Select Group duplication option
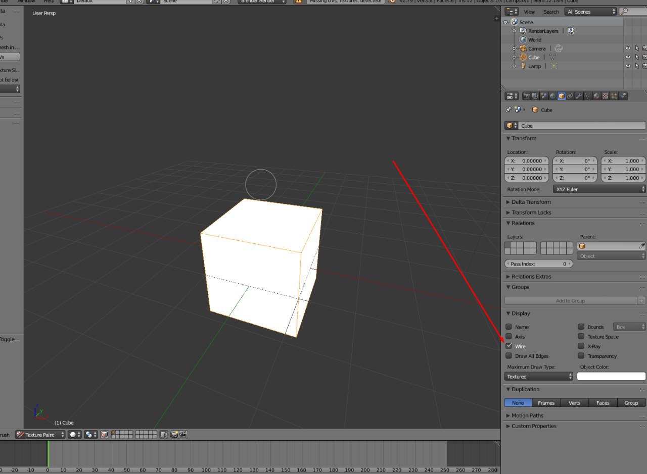This screenshot has height=474, width=647. [x=631, y=403]
